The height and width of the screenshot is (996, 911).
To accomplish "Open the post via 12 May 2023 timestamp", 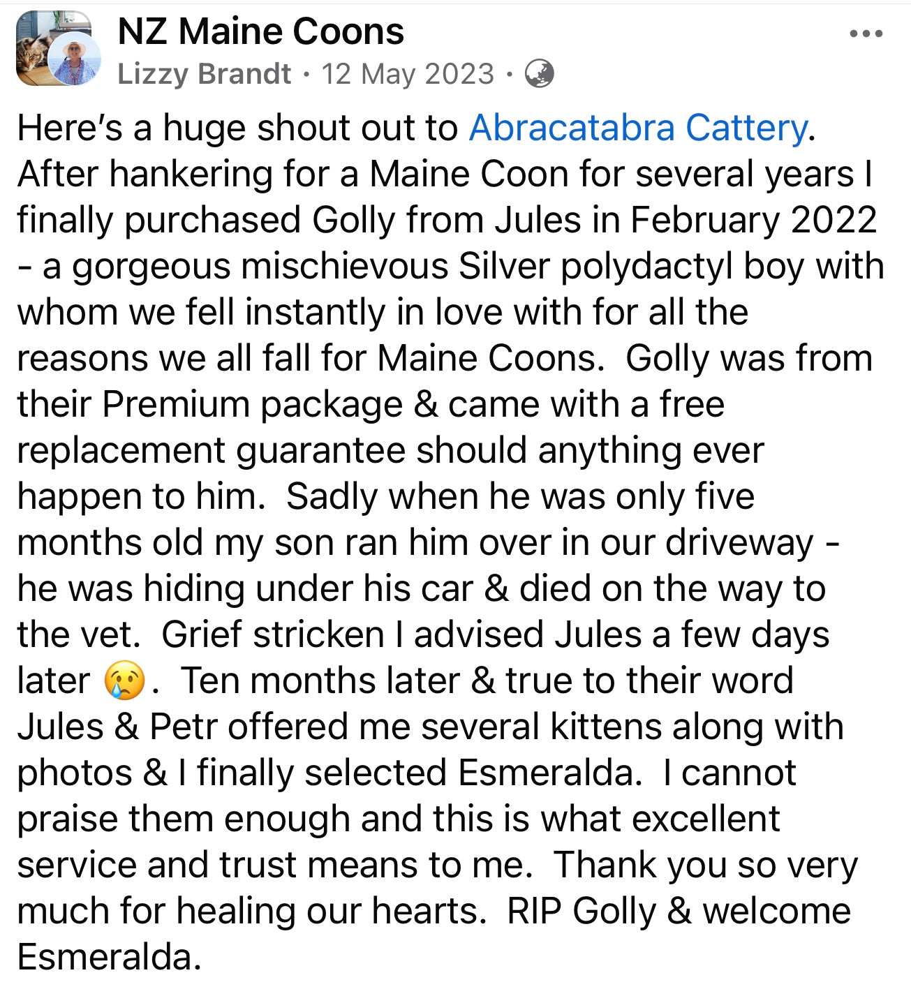I will tap(408, 73).
